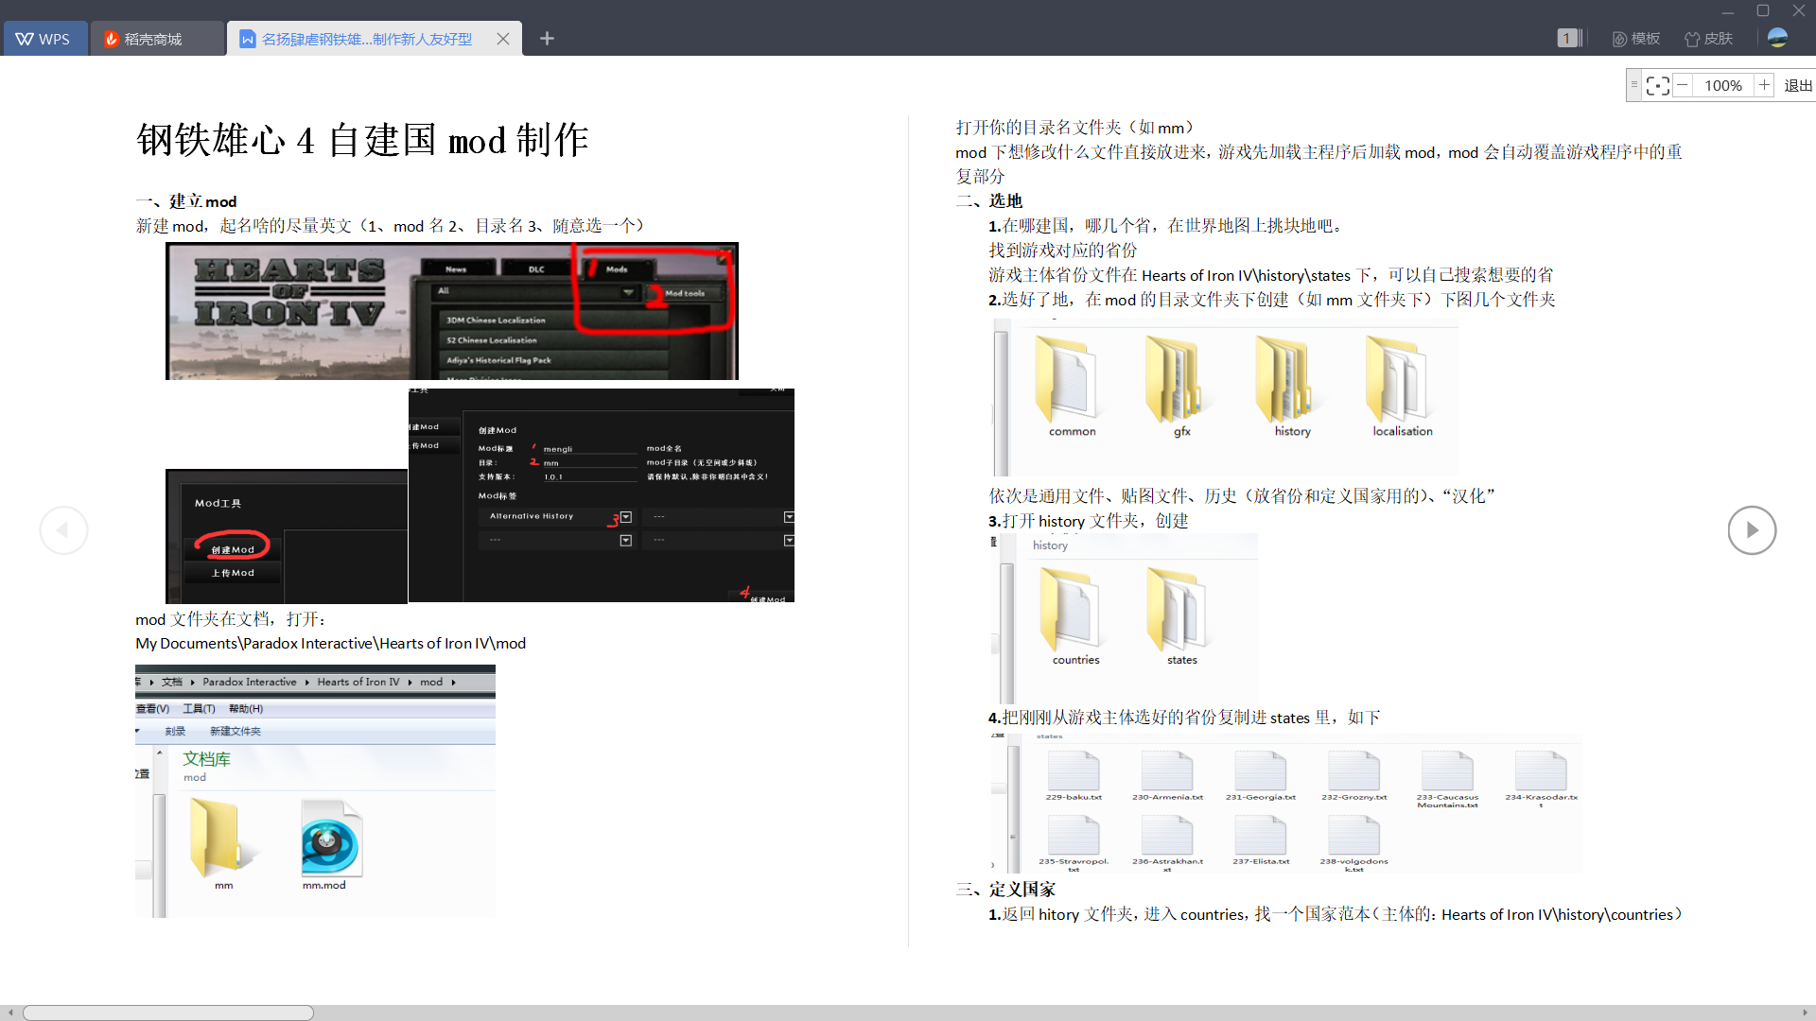Go to the previous page arrow
The image size is (1816, 1021).
tap(63, 530)
